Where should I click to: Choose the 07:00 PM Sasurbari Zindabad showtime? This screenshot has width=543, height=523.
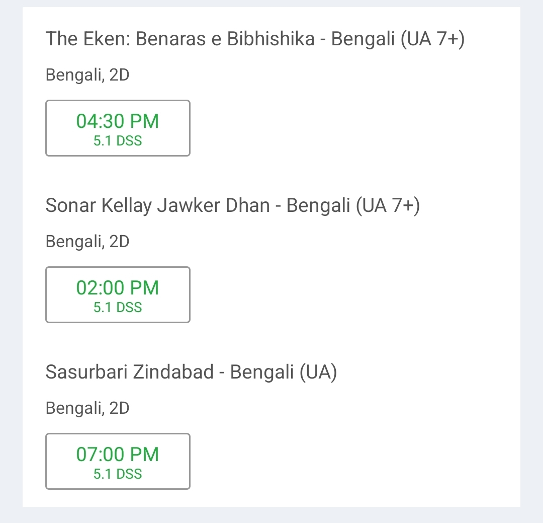(x=118, y=461)
